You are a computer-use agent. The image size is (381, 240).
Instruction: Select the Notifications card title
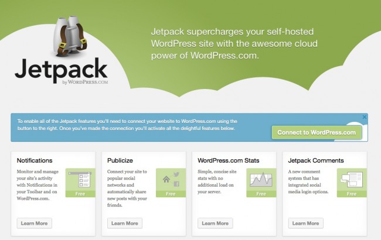coord(35,160)
